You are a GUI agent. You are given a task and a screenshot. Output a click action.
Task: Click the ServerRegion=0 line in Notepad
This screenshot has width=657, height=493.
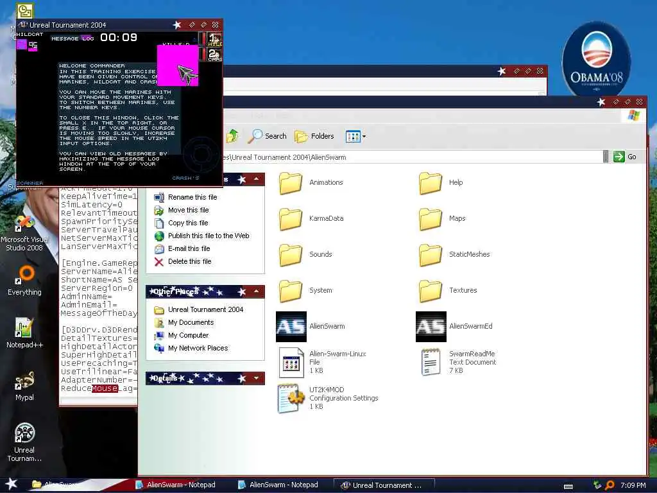pos(97,288)
